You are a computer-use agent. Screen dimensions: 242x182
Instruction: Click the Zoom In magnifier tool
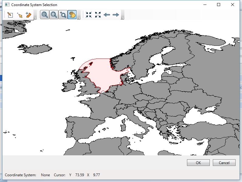coord(45,15)
